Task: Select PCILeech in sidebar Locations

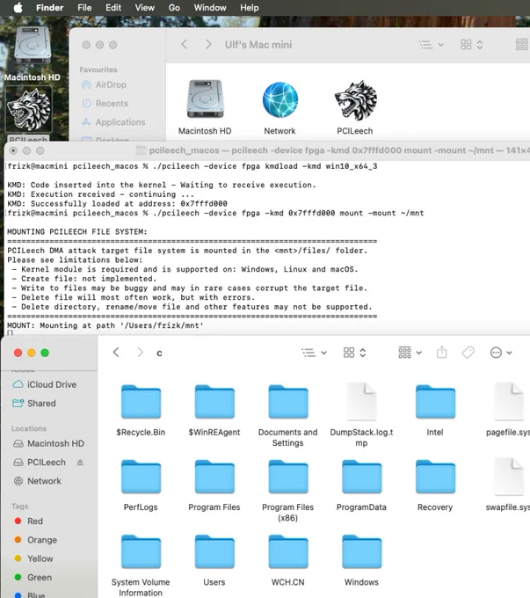Action: click(40, 463)
